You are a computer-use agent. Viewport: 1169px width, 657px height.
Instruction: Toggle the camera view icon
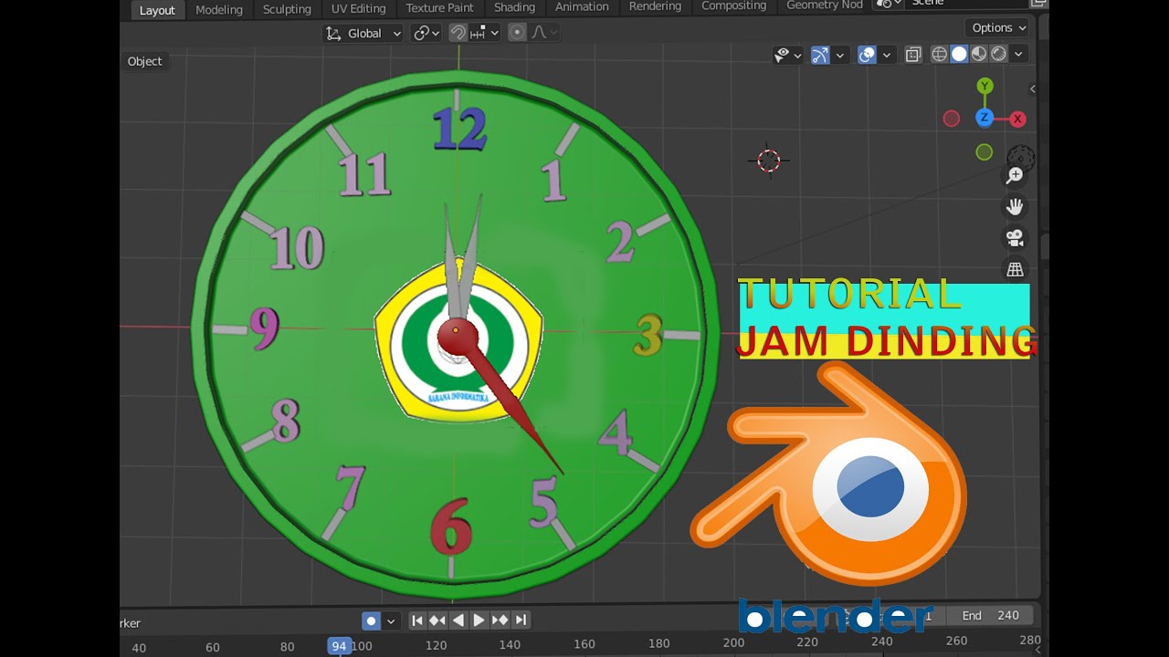(1015, 238)
